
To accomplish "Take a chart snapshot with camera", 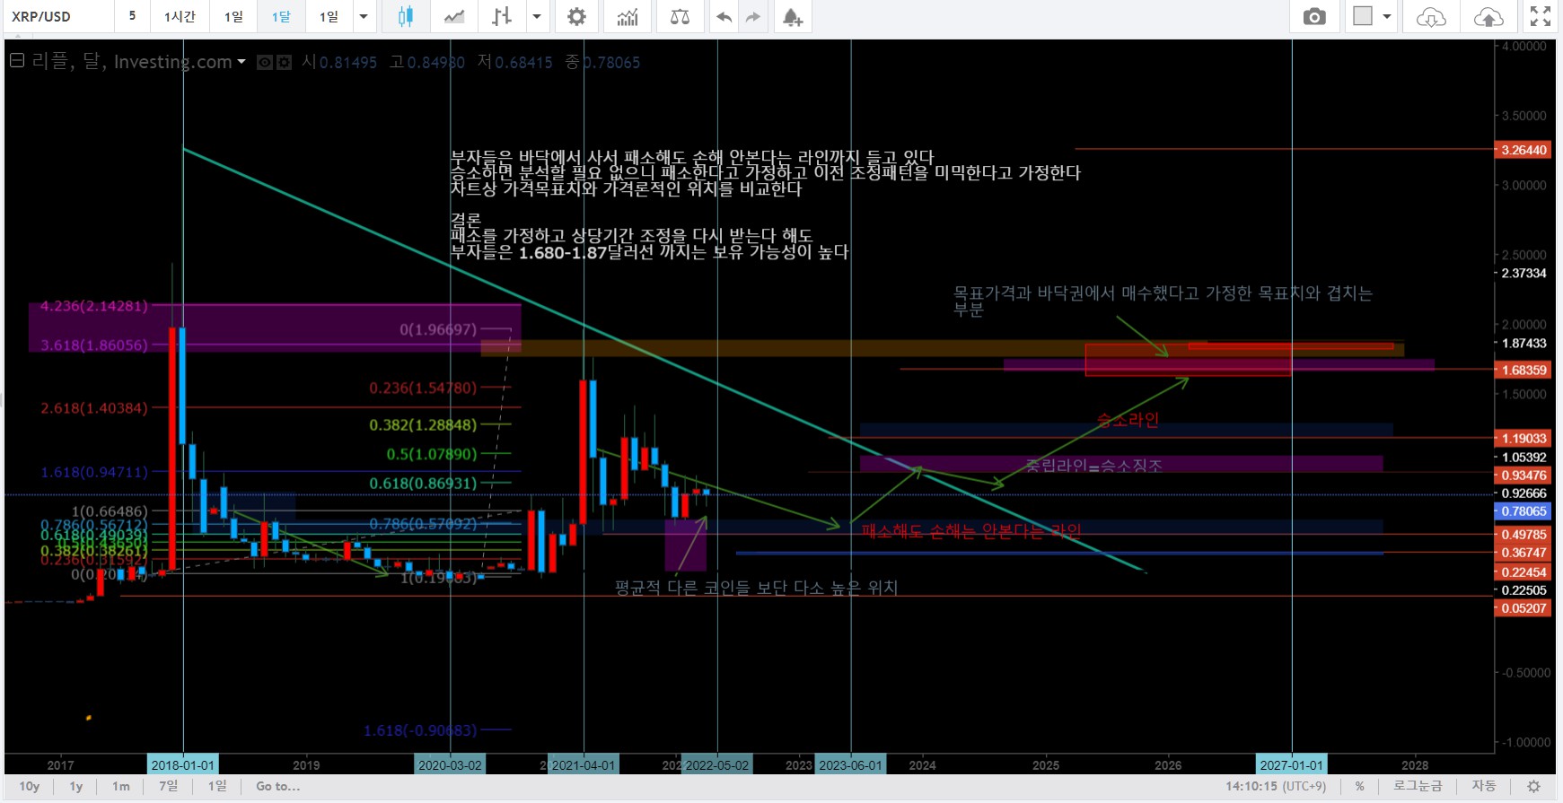I will pyautogui.click(x=1314, y=16).
